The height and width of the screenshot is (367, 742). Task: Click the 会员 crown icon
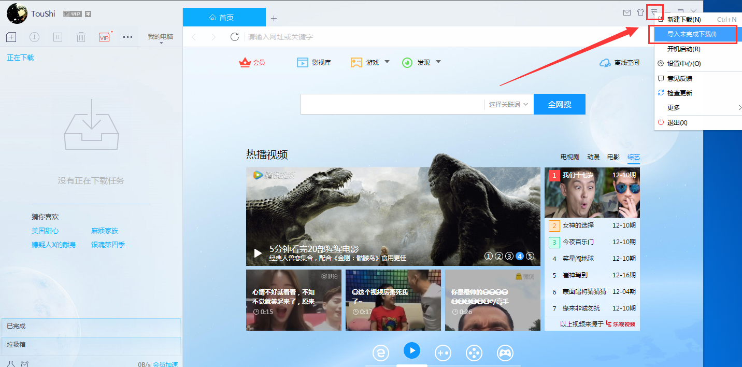coord(245,62)
